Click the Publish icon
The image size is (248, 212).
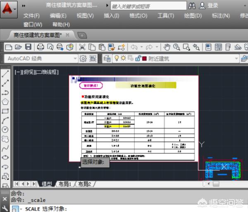60,47
